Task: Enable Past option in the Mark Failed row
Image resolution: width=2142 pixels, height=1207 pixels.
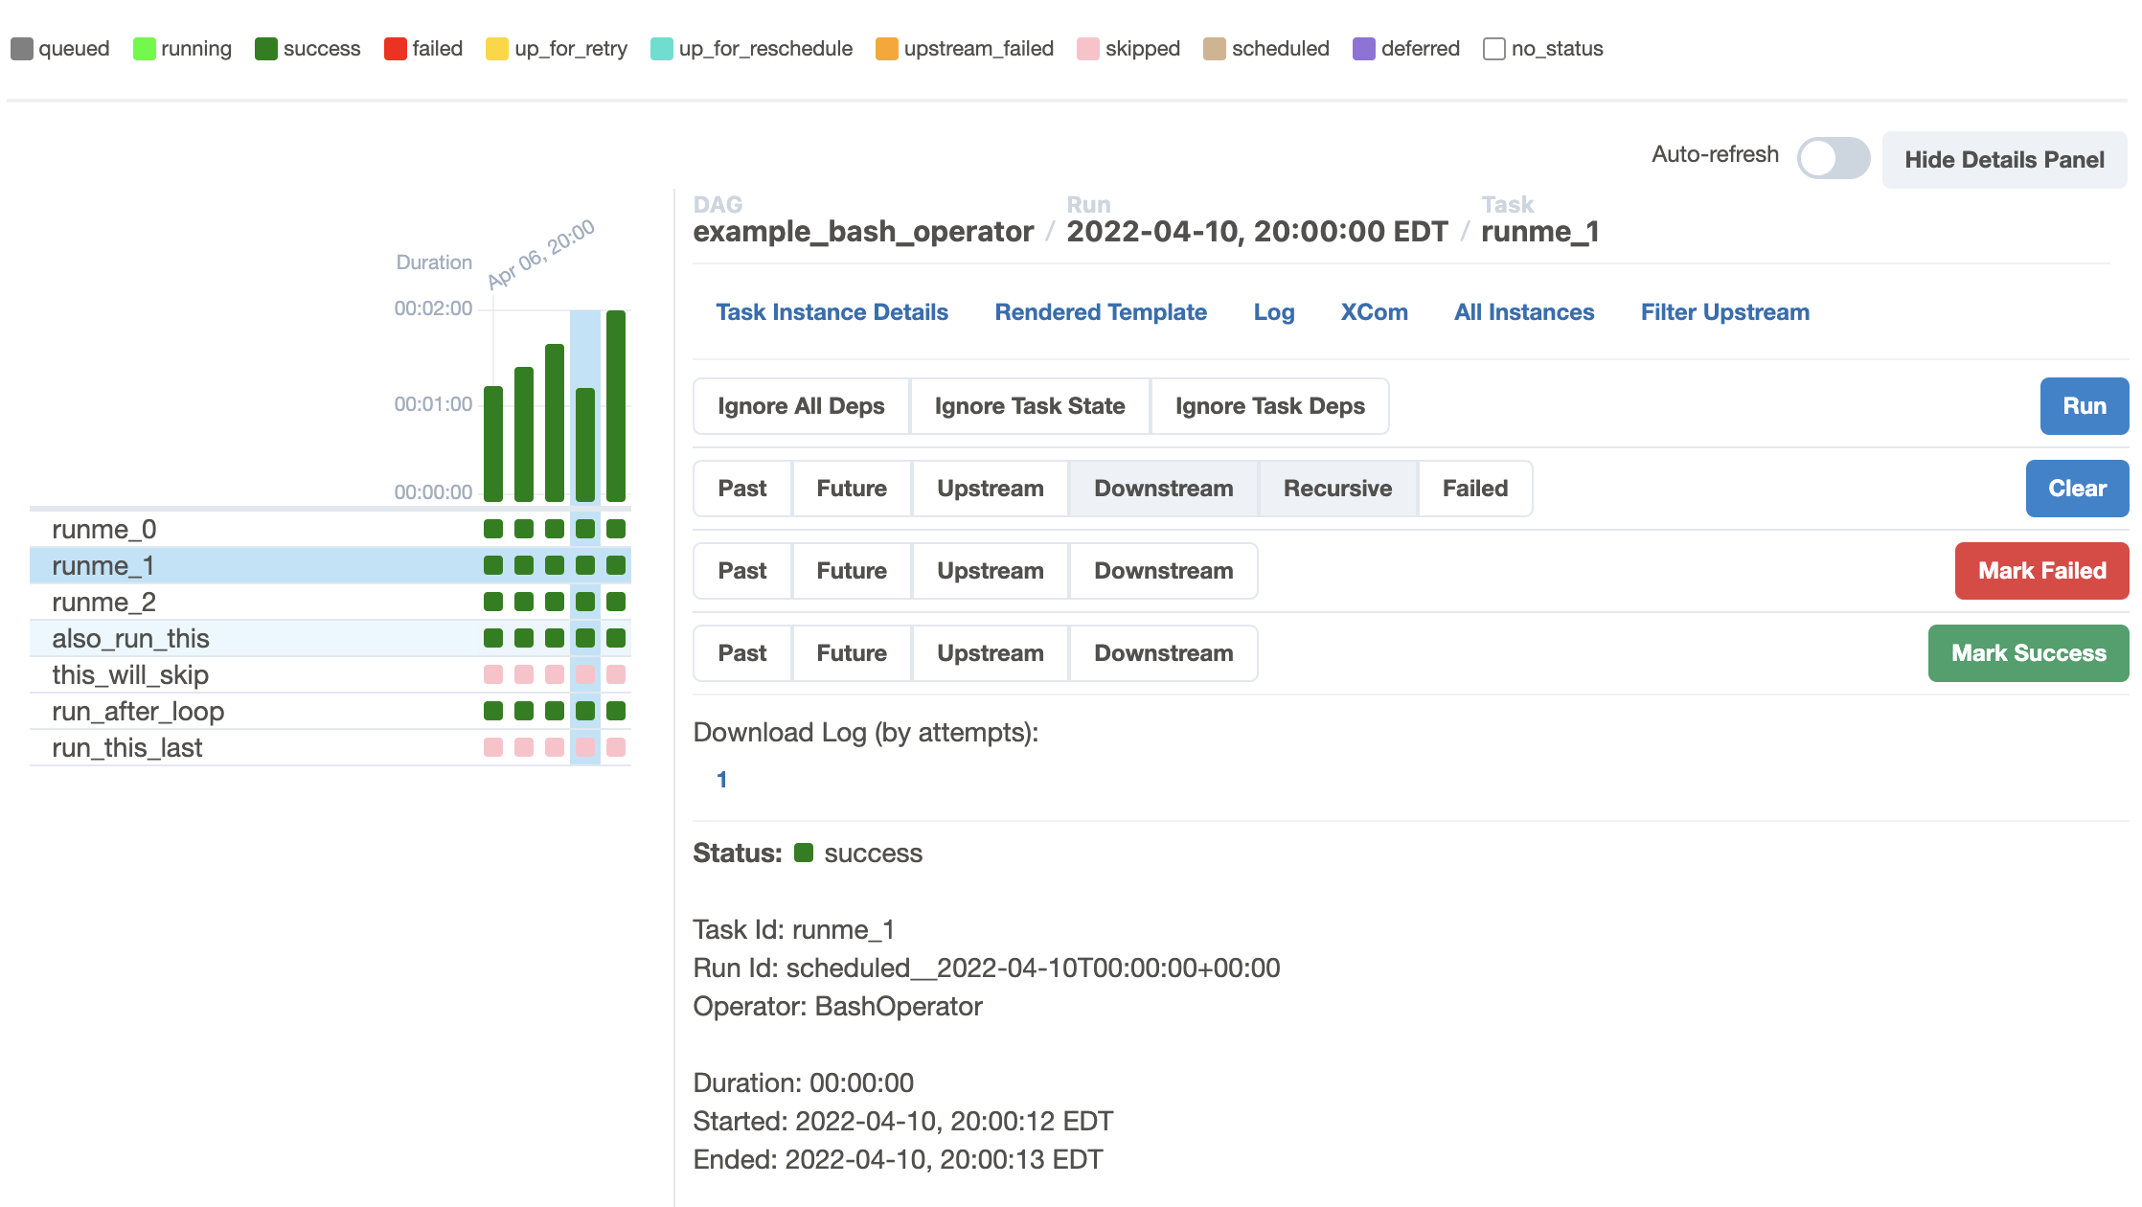Action: (742, 571)
